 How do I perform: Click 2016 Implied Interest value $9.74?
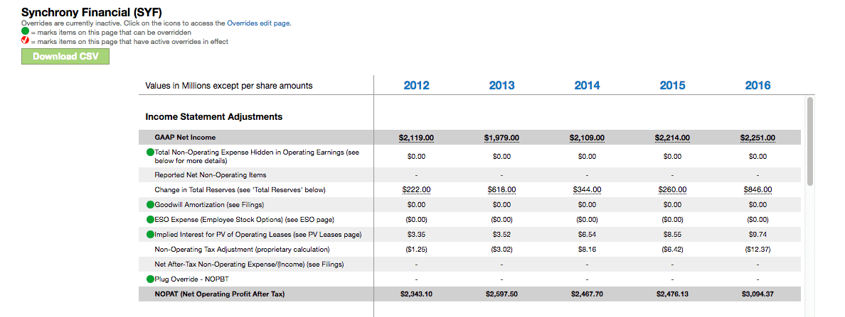[x=758, y=234]
